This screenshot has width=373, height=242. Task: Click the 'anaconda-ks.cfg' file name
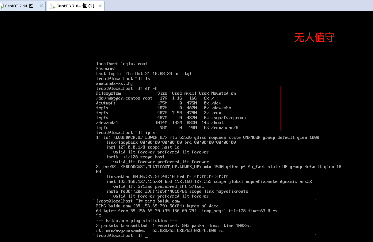click(x=114, y=83)
